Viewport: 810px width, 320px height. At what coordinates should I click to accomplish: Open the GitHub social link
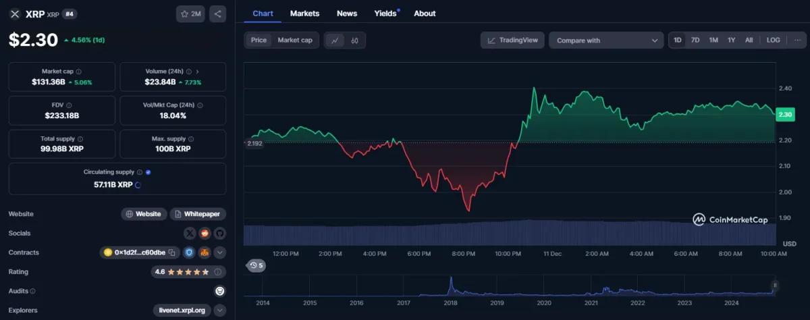pyautogui.click(x=219, y=233)
